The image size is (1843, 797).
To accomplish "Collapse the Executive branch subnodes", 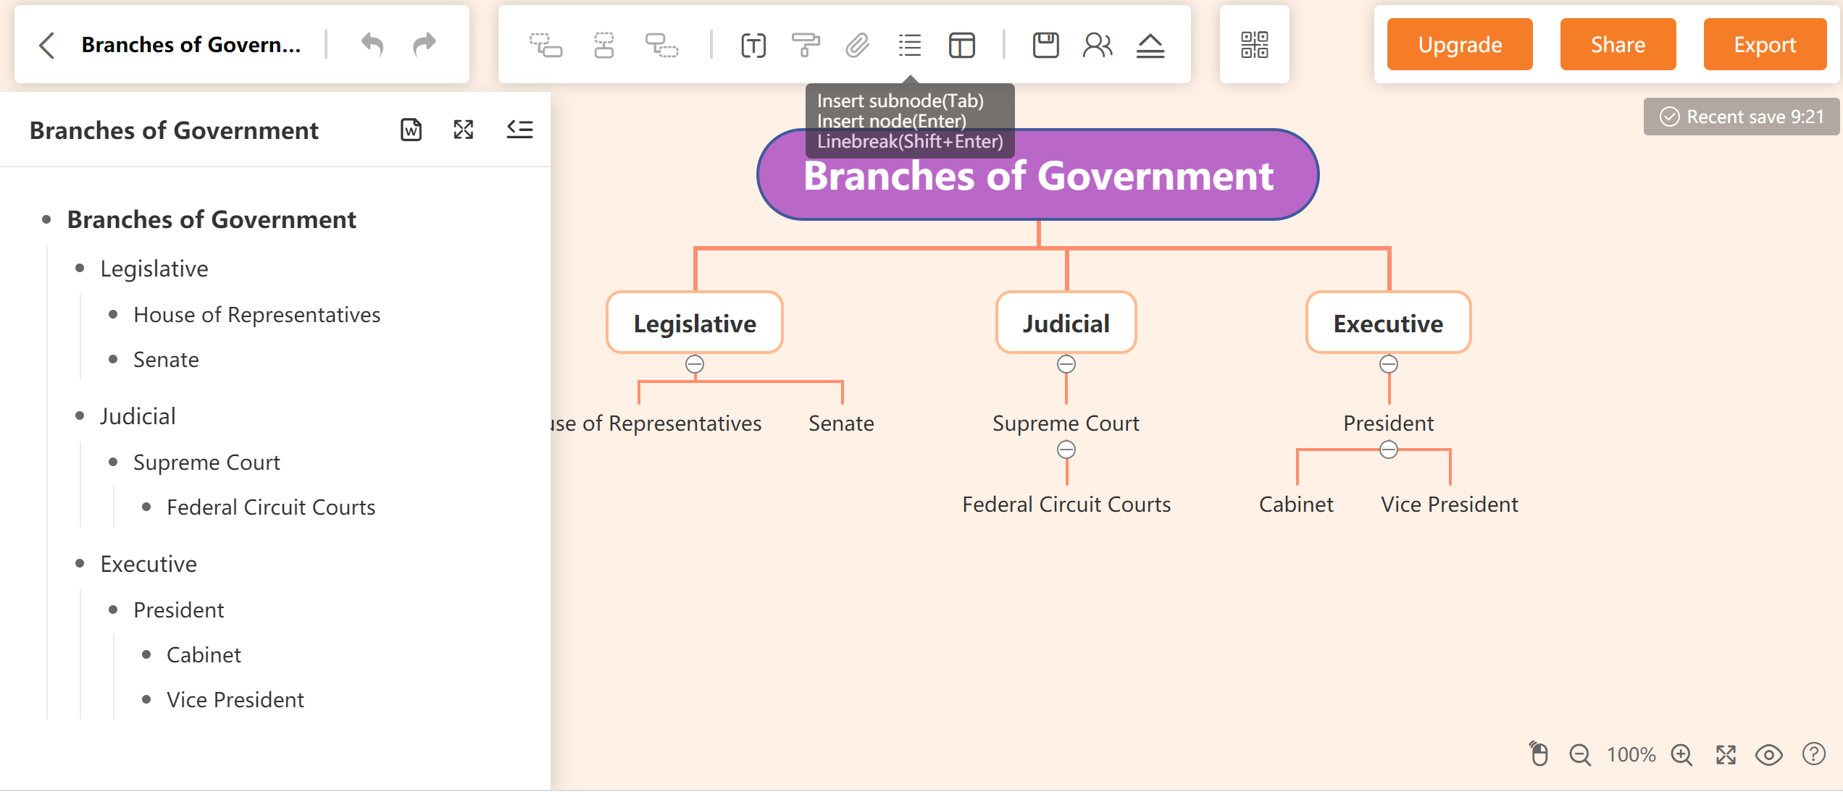I will pyautogui.click(x=1388, y=364).
